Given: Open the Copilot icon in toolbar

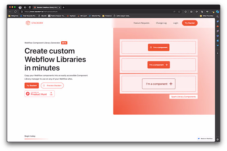Looking at the screenshot, I should [218, 12].
